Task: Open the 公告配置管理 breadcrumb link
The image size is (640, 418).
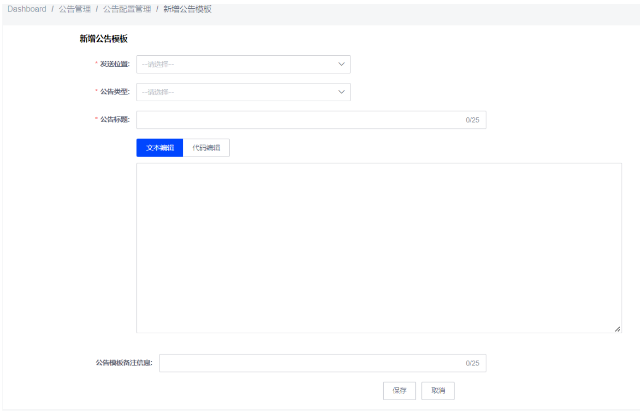Action: (x=127, y=9)
